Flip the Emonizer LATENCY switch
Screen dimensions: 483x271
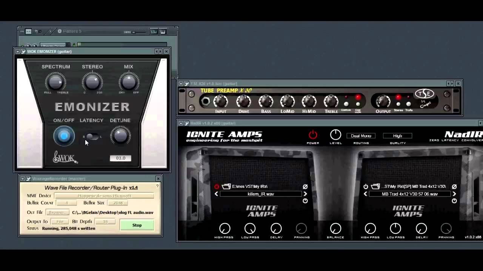pyautogui.click(x=92, y=137)
